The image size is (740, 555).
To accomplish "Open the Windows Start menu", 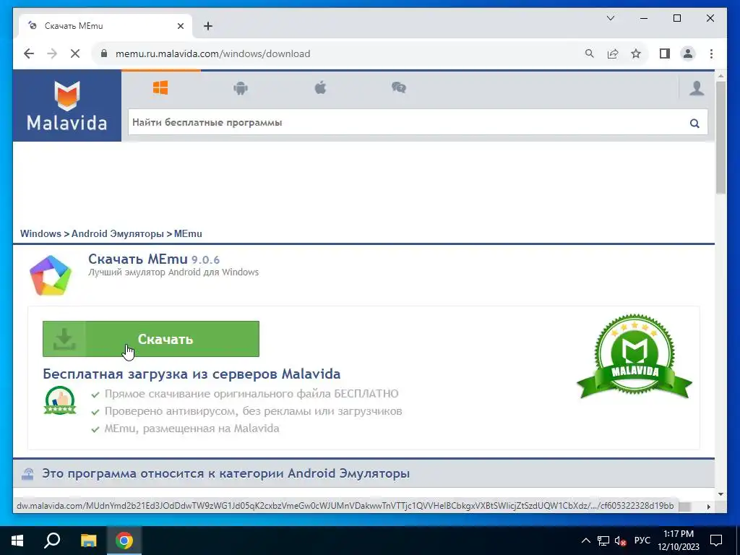I will (17, 541).
